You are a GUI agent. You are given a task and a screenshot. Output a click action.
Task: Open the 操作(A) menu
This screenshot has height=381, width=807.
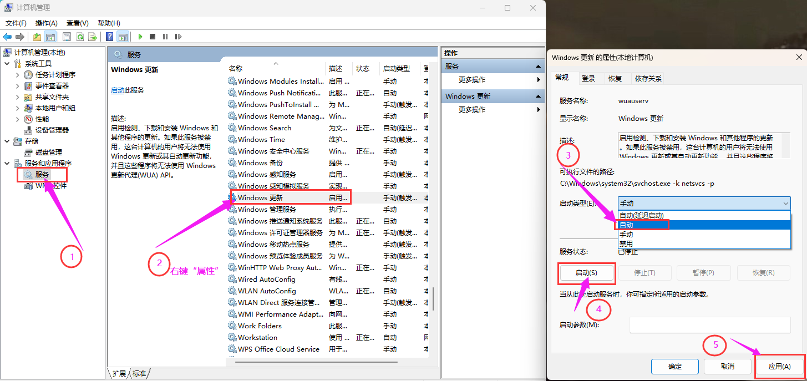(x=46, y=23)
